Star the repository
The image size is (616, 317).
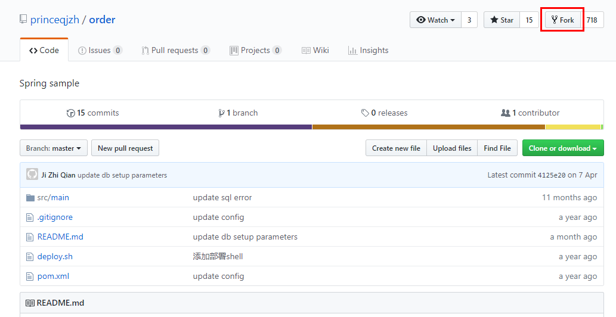[x=502, y=20]
